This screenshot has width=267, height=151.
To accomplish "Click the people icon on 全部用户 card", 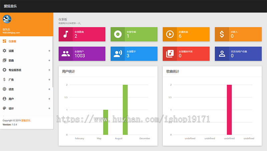I will (x=66, y=54).
